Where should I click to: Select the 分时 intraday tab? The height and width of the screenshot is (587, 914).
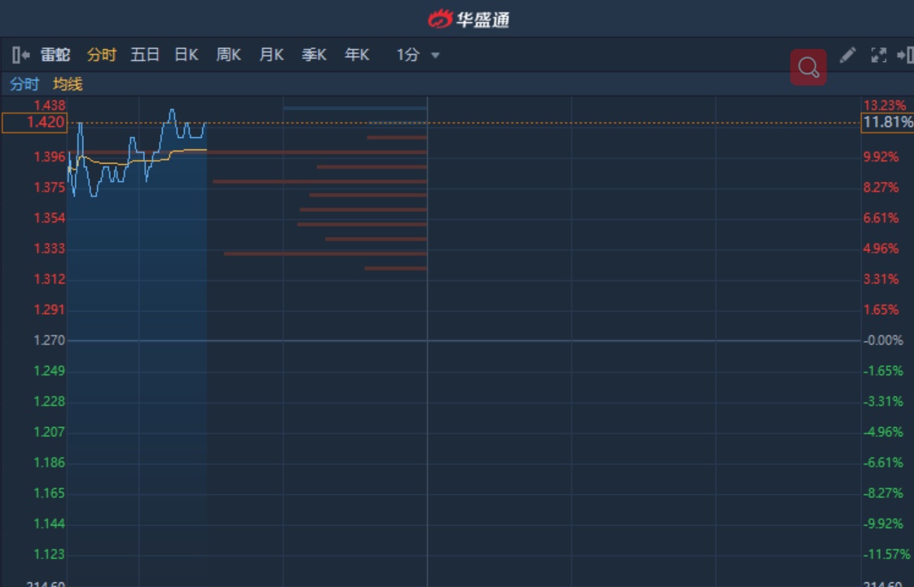pos(102,55)
